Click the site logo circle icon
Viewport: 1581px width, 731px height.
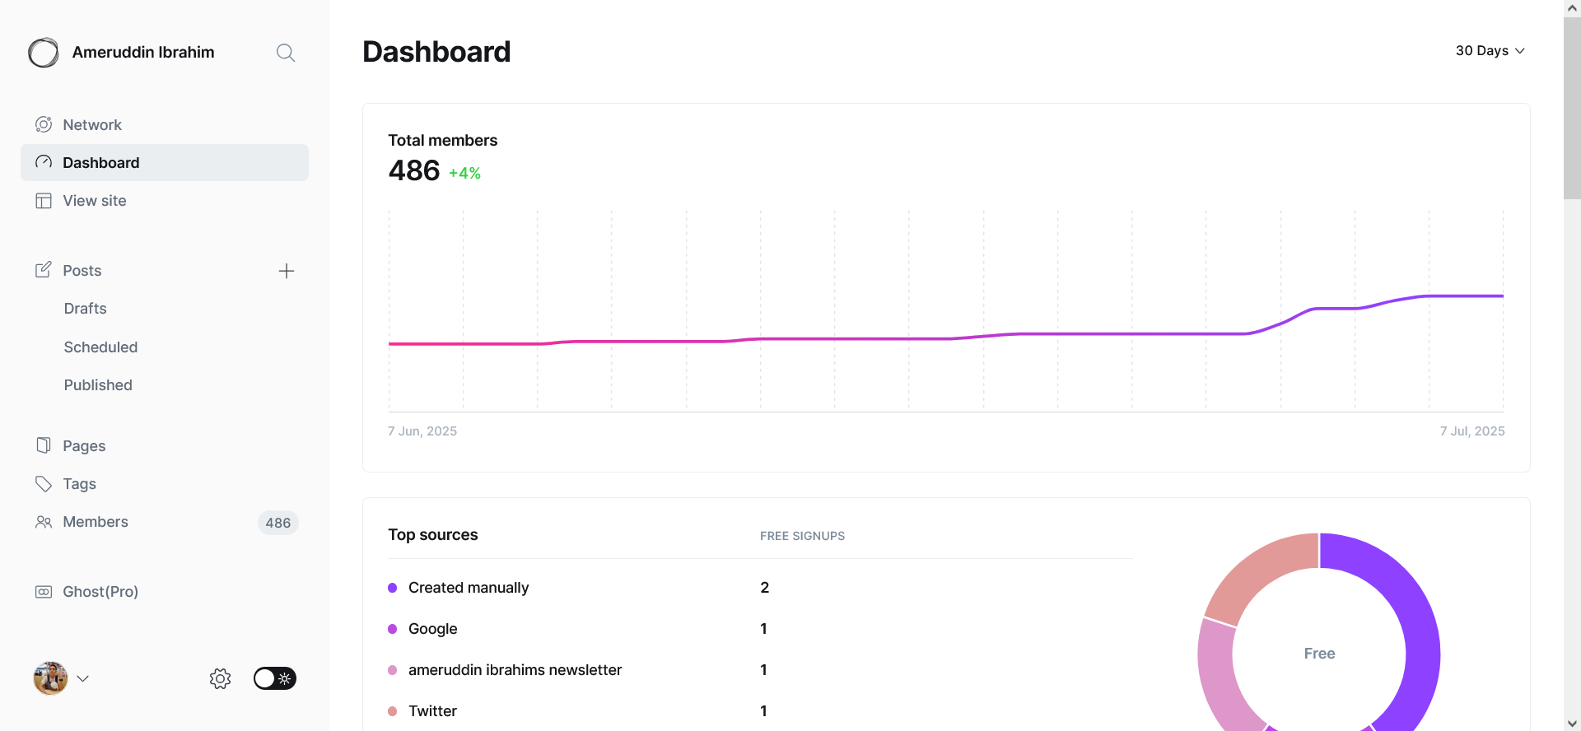44,53
